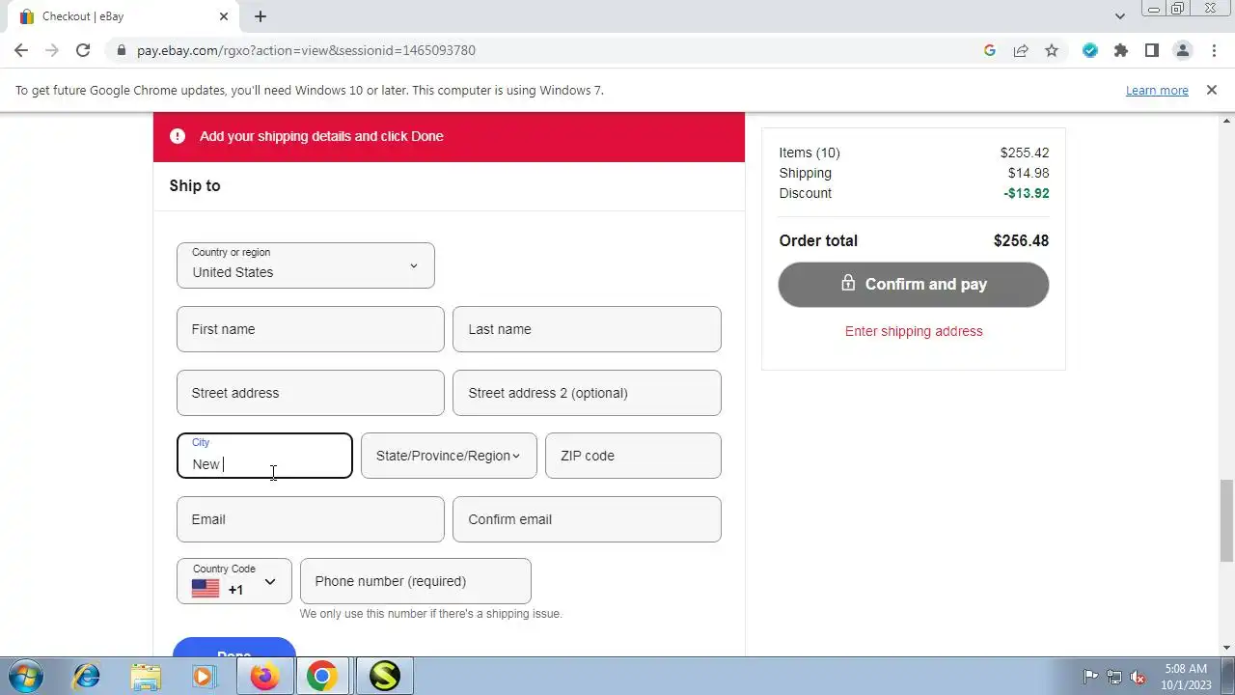Click the forward navigation arrow
This screenshot has height=695, width=1235.
(x=52, y=50)
